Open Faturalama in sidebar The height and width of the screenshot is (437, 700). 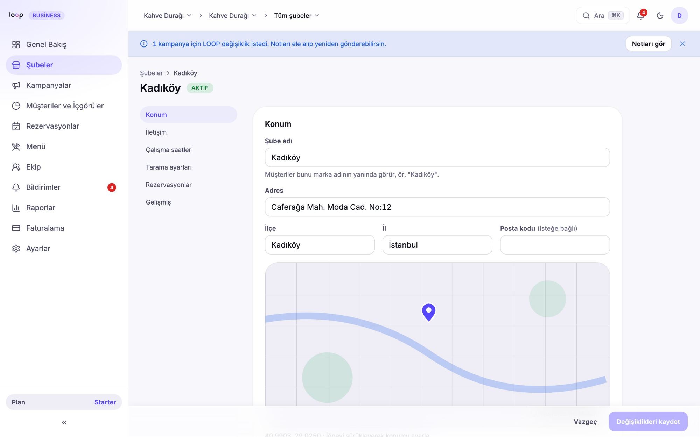pyautogui.click(x=64, y=228)
